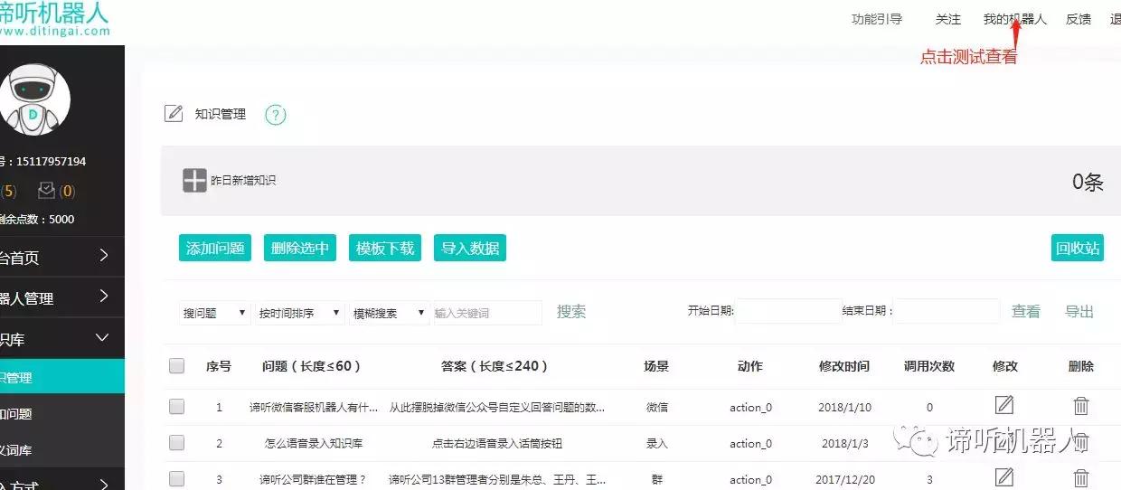Open 关注 in top navigation

[948, 19]
